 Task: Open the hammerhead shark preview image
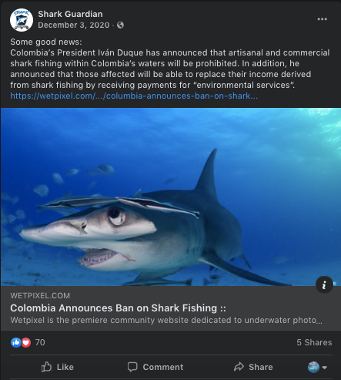171,197
